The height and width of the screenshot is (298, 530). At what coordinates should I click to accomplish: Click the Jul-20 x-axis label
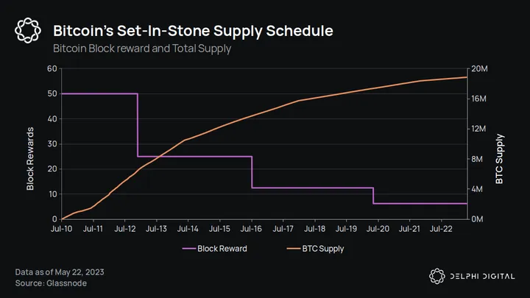pyautogui.click(x=378, y=230)
